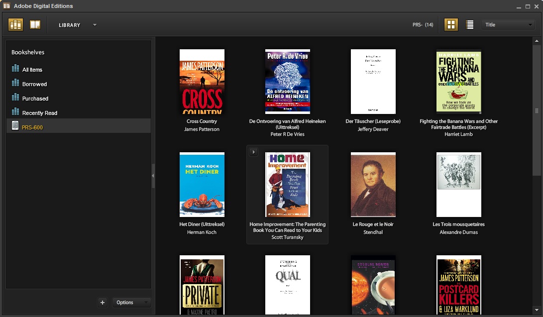This screenshot has width=543, height=317.
Task: Add a new bookshelf with plus button
Action: pyautogui.click(x=103, y=303)
